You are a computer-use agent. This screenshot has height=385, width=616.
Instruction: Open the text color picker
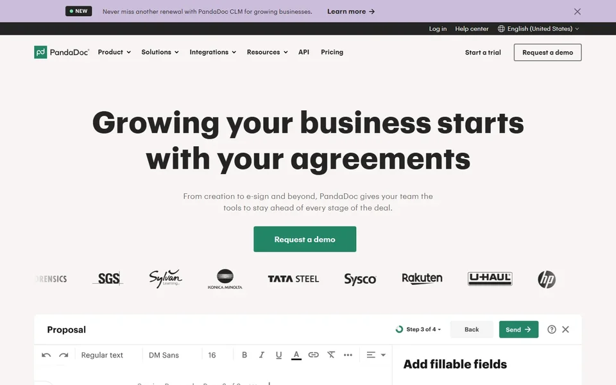(x=296, y=355)
